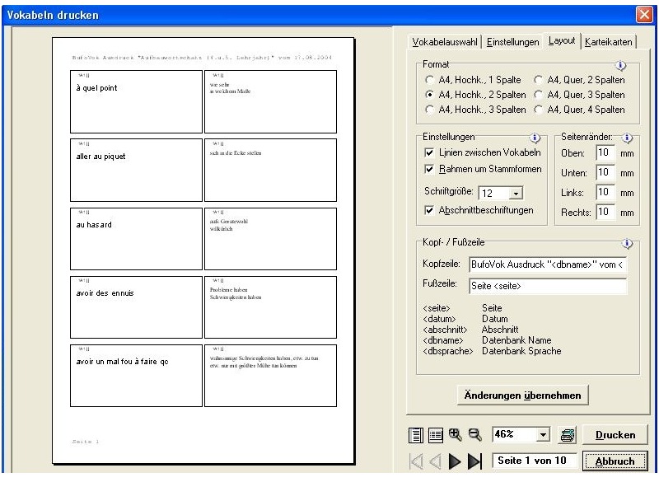Click the '<dbsprache>' placeholder in the legend
659x482 pixels.
(x=448, y=351)
